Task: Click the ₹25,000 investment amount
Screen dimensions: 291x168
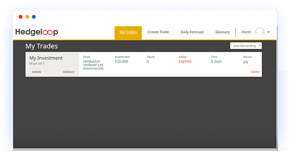Action: 121,61
